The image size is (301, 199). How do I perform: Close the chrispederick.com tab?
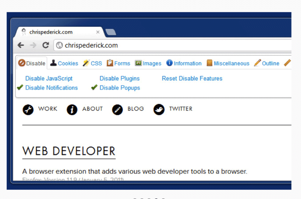point(98,32)
